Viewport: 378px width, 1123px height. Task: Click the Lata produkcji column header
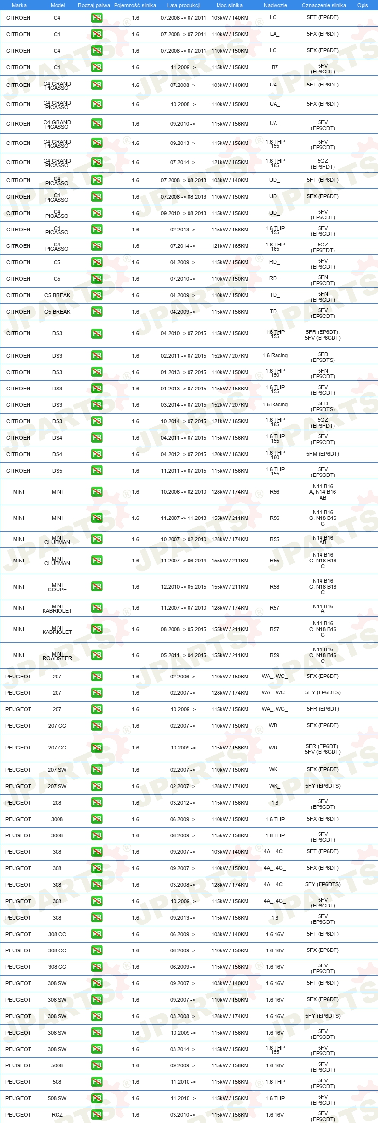point(184,5)
